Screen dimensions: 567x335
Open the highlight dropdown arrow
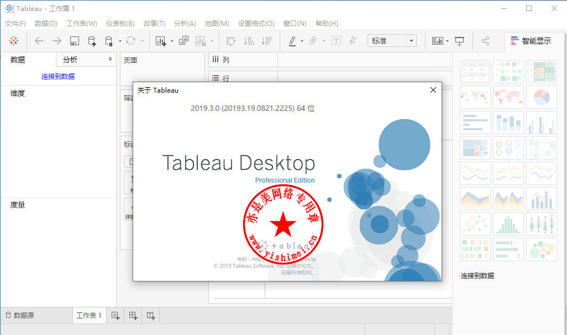(302, 41)
